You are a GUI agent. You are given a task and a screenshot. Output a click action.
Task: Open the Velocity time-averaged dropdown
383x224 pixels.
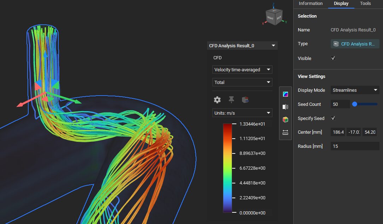(242, 69)
